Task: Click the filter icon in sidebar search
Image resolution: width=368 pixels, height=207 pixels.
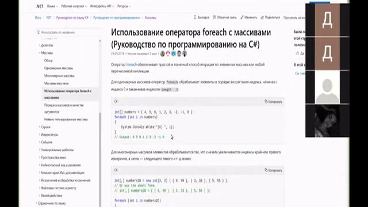Action: [x=39, y=32]
